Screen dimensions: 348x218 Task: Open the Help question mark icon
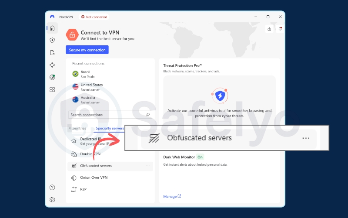tap(52, 187)
